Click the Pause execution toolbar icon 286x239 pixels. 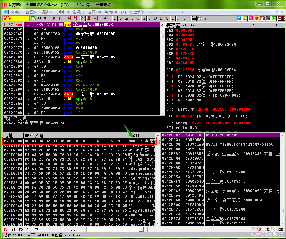pos(60,18)
